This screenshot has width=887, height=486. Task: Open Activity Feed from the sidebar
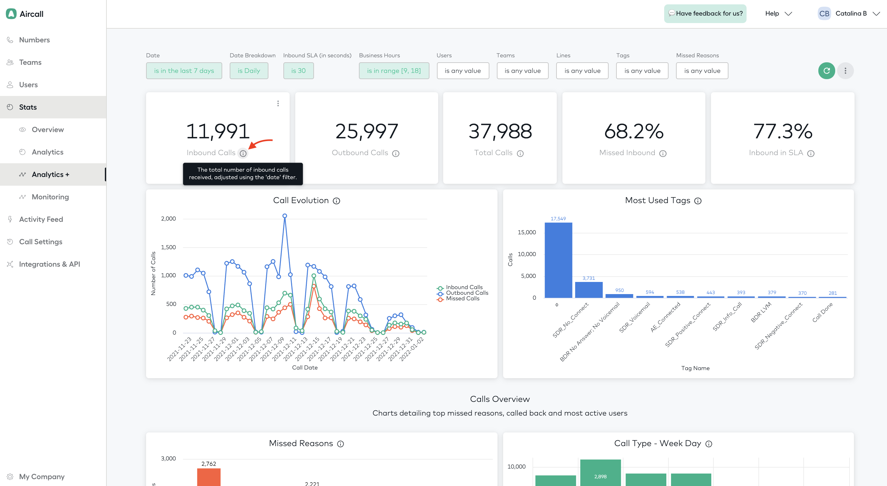pyautogui.click(x=53, y=219)
